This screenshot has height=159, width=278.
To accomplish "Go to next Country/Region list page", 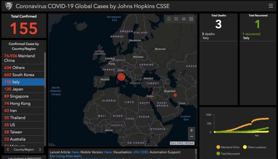I will click(40, 150).
